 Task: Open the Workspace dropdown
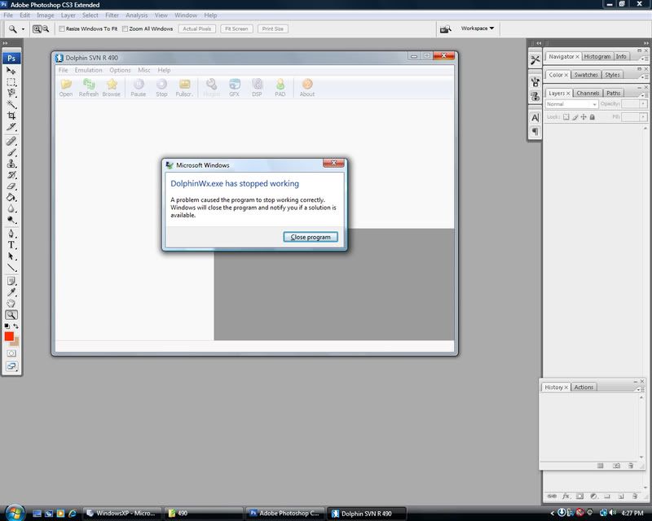478,28
